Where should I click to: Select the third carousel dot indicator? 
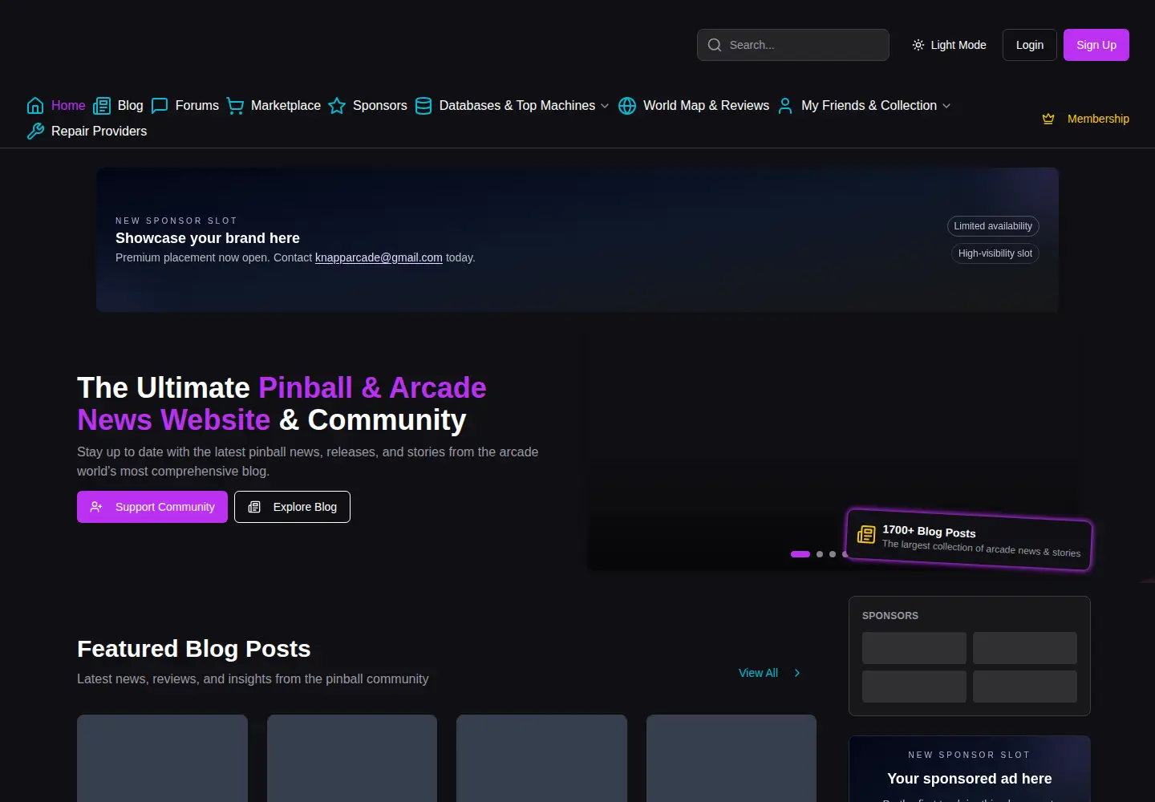click(x=833, y=554)
